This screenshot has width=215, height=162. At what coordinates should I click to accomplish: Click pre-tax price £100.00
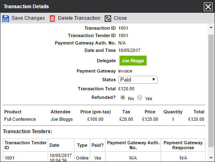95,119
